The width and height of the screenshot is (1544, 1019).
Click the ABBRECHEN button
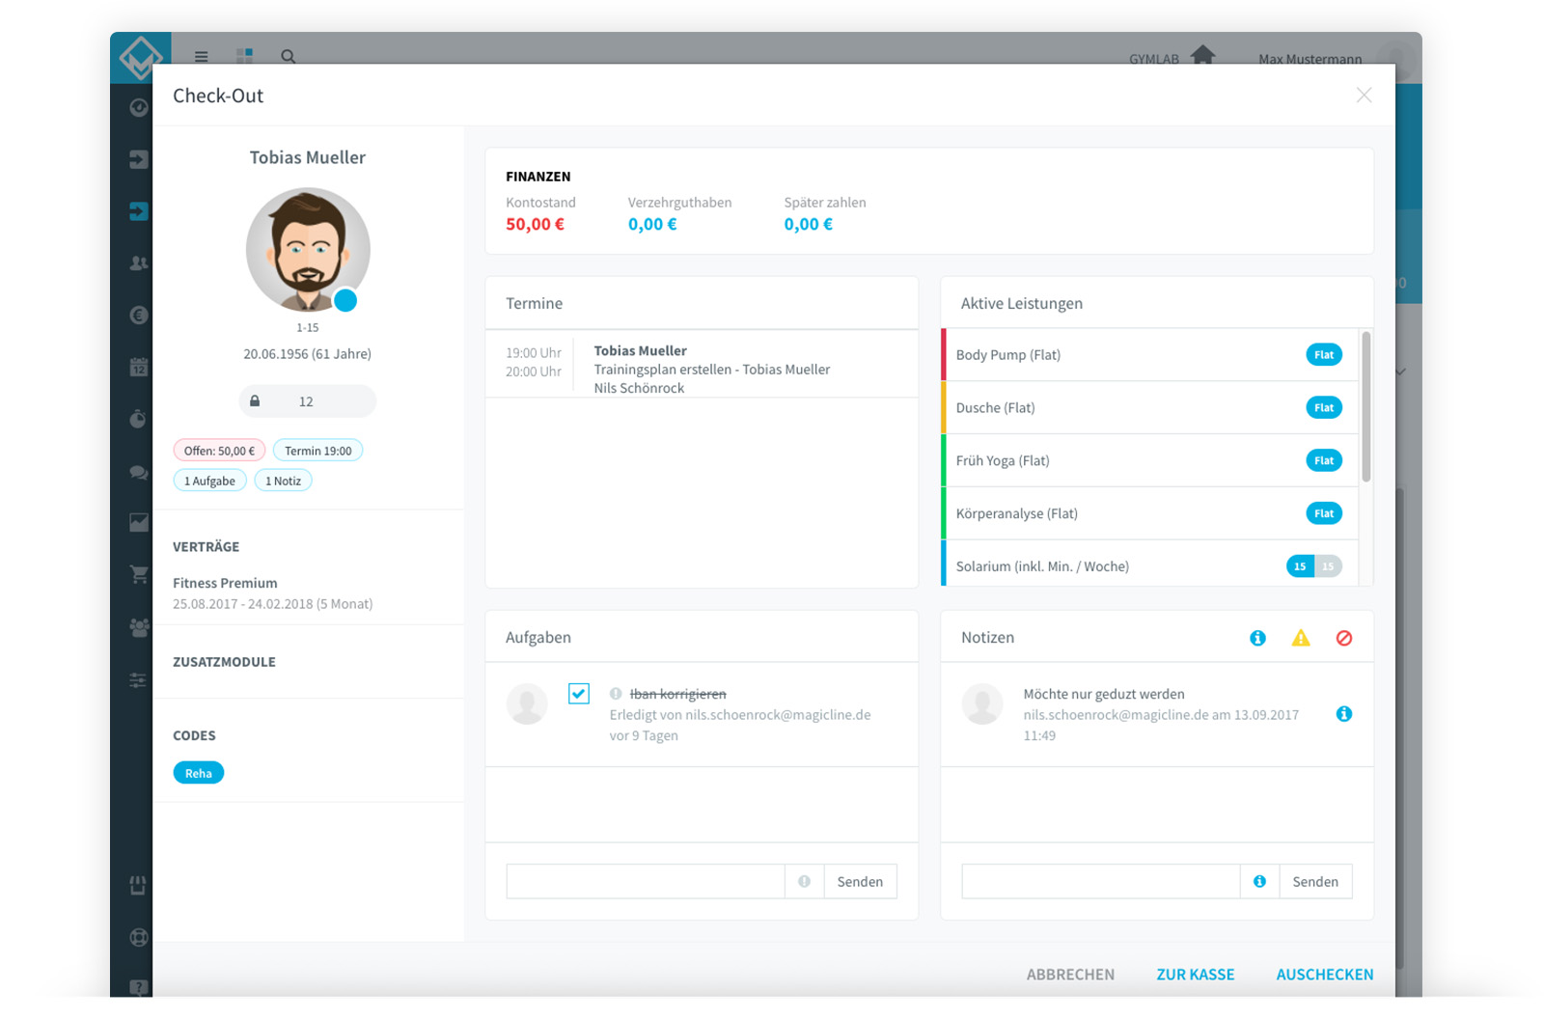[x=1070, y=975]
